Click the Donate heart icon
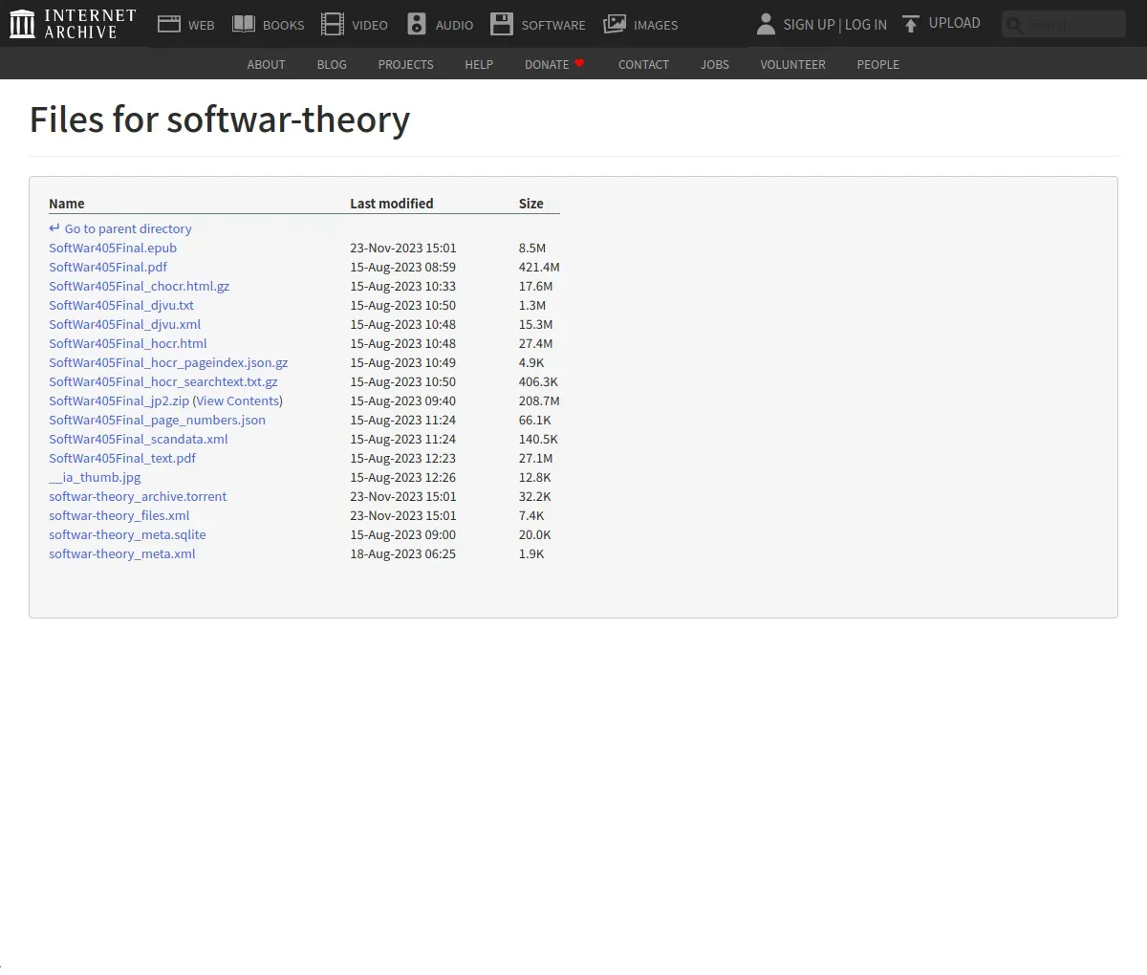Image resolution: width=1147 pixels, height=975 pixels. pyautogui.click(x=579, y=63)
